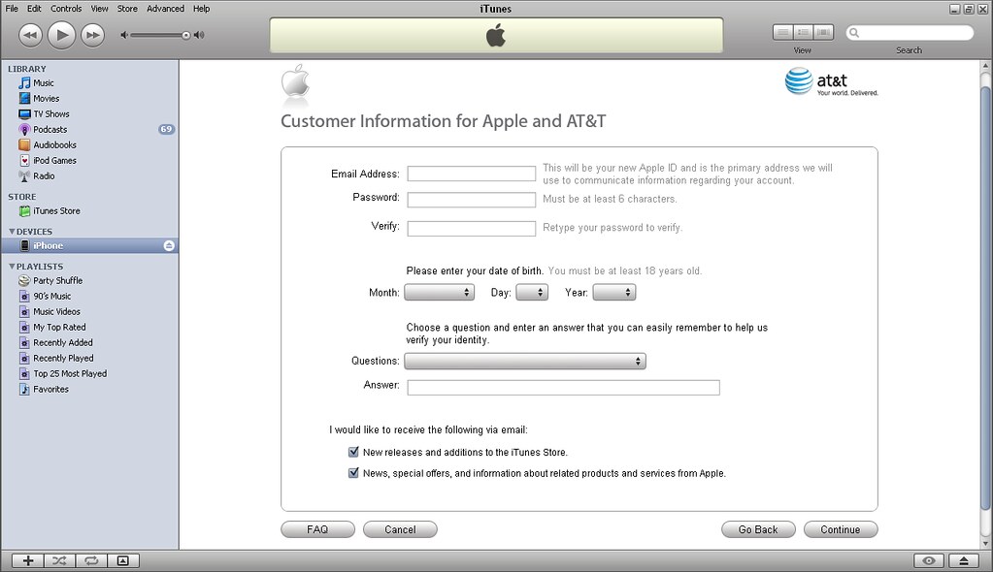This screenshot has height=572, width=993.
Task: Click the FAQ button
Action: tap(318, 529)
